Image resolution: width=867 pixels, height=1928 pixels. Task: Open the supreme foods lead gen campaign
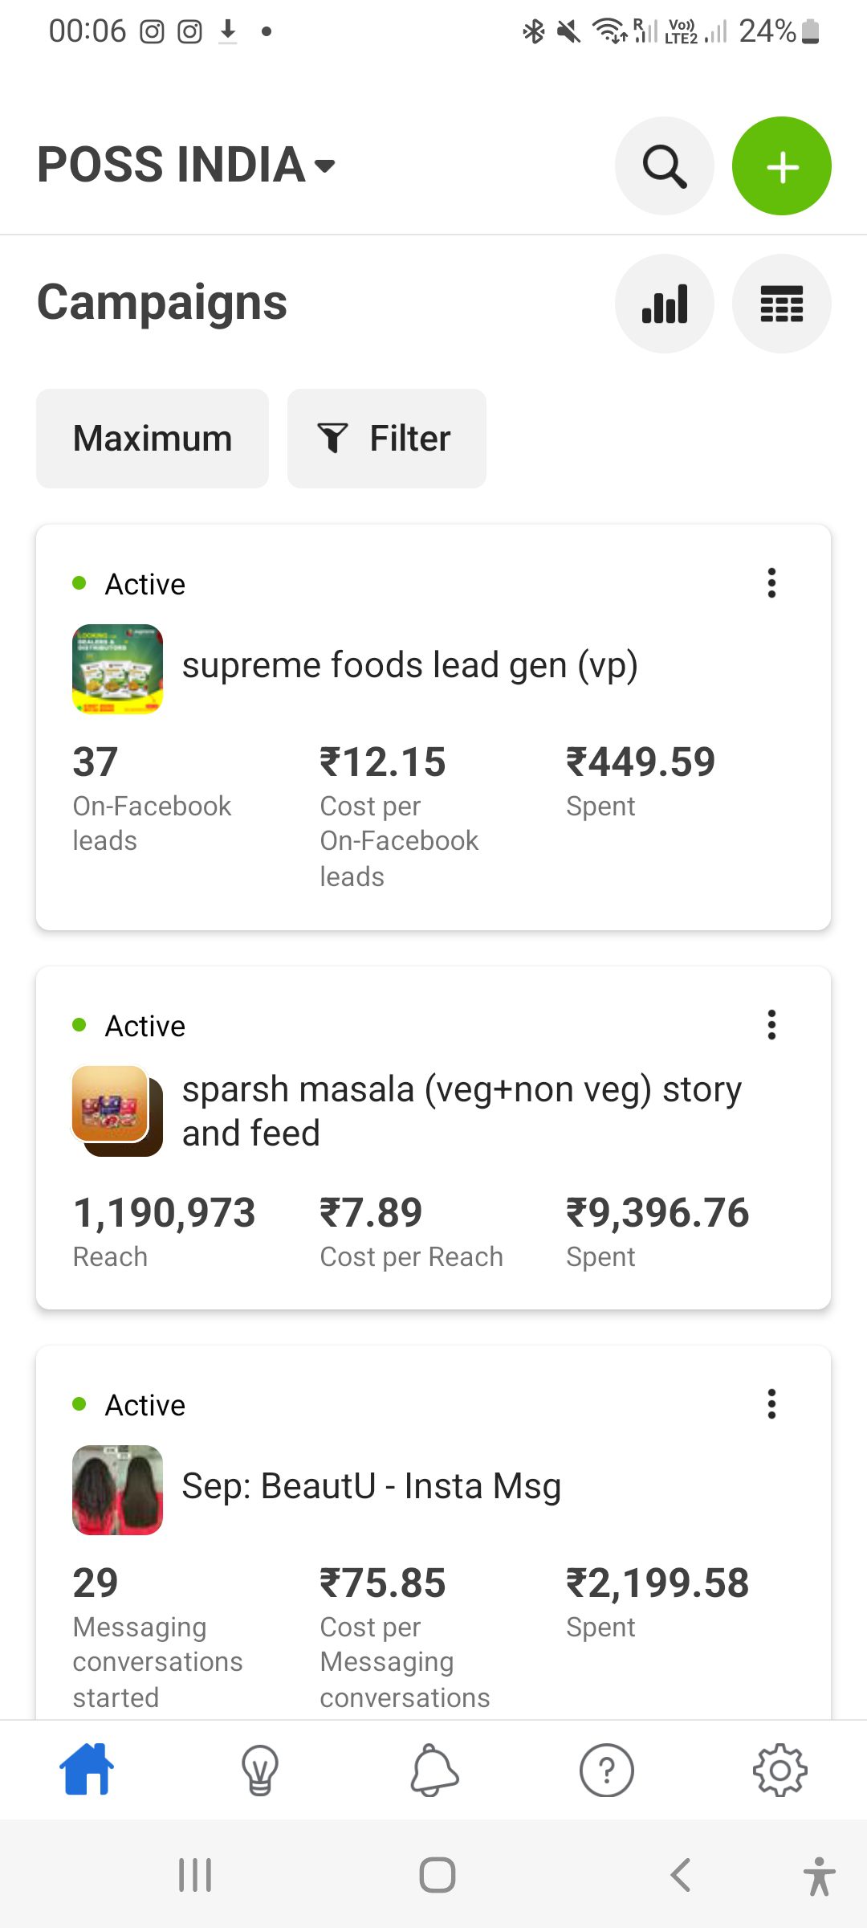coord(409,666)
